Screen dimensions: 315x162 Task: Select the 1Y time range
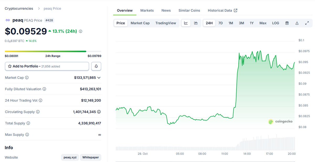(x=252, y=23)
